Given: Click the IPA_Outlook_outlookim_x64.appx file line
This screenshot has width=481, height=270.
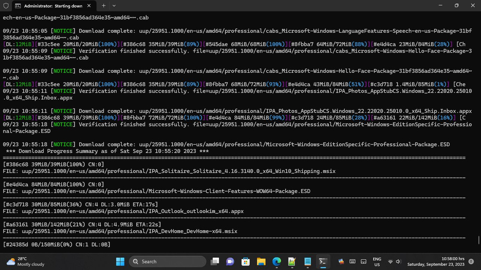Looking at the screenshot, I should pos(123,211).
